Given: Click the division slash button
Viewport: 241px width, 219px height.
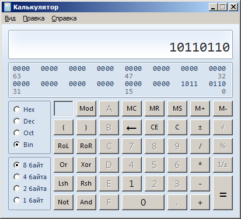Looking at the screenshot, I should (200, 146).
